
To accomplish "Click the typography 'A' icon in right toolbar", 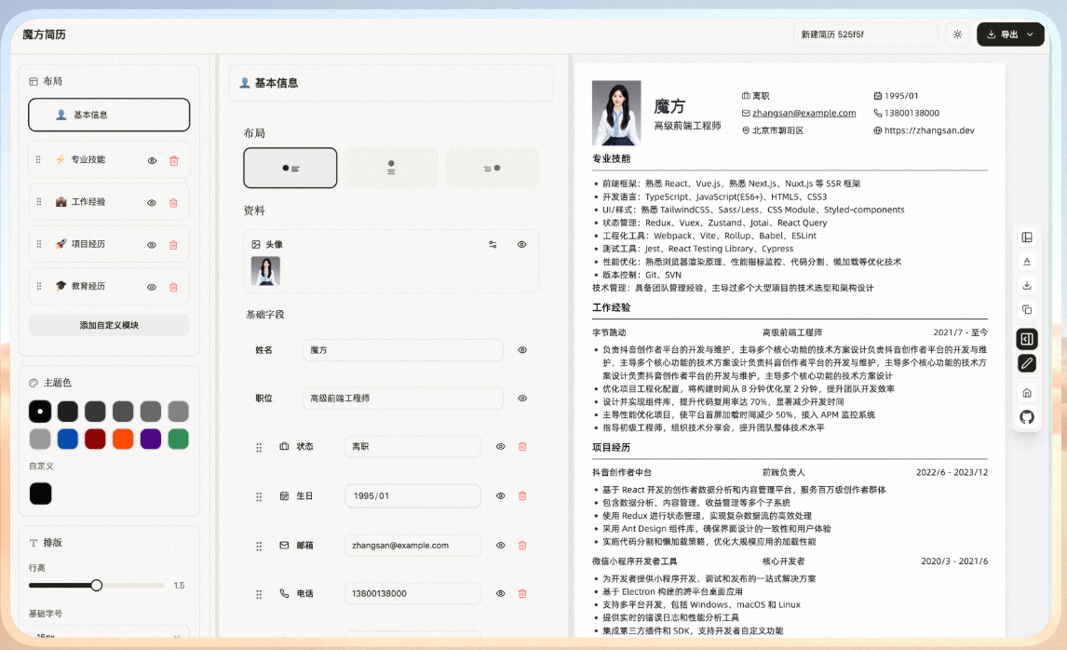I will click(1027, 262).
